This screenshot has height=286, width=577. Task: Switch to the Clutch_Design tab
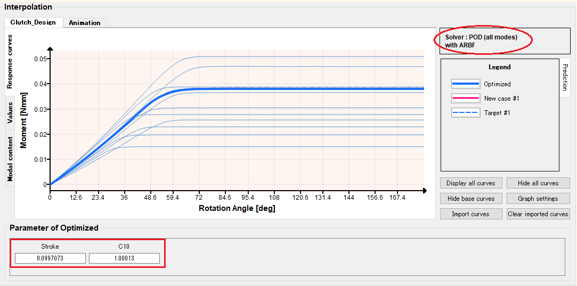[x=33, y=22]
